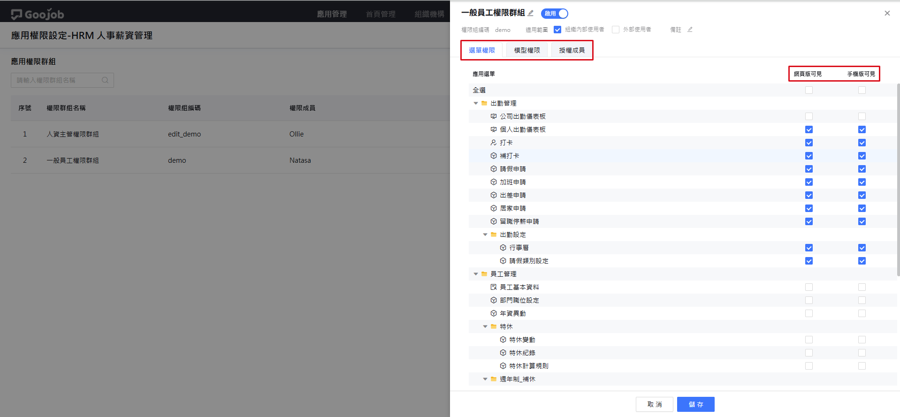Click the cube icon beside 居家申請
Screen dimensions: 900x417
click(494, 208)
